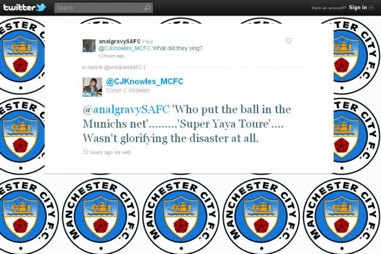Viewport: 381px width, 254px height.
Task: Open the in reply to @analgravySAFC link
Action: coord(112,67)
